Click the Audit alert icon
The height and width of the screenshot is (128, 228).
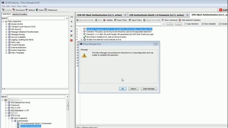click(221, 10)
